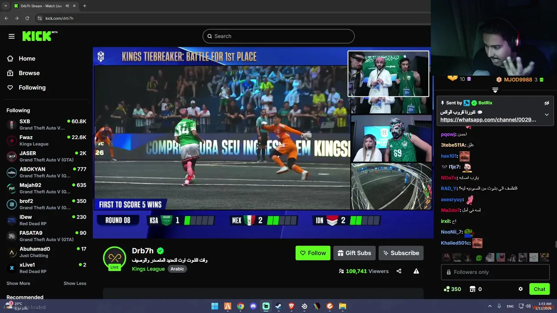Open SXB channel in Following list
The width and height of the screenshot is (557, 313).
(46, 124)
